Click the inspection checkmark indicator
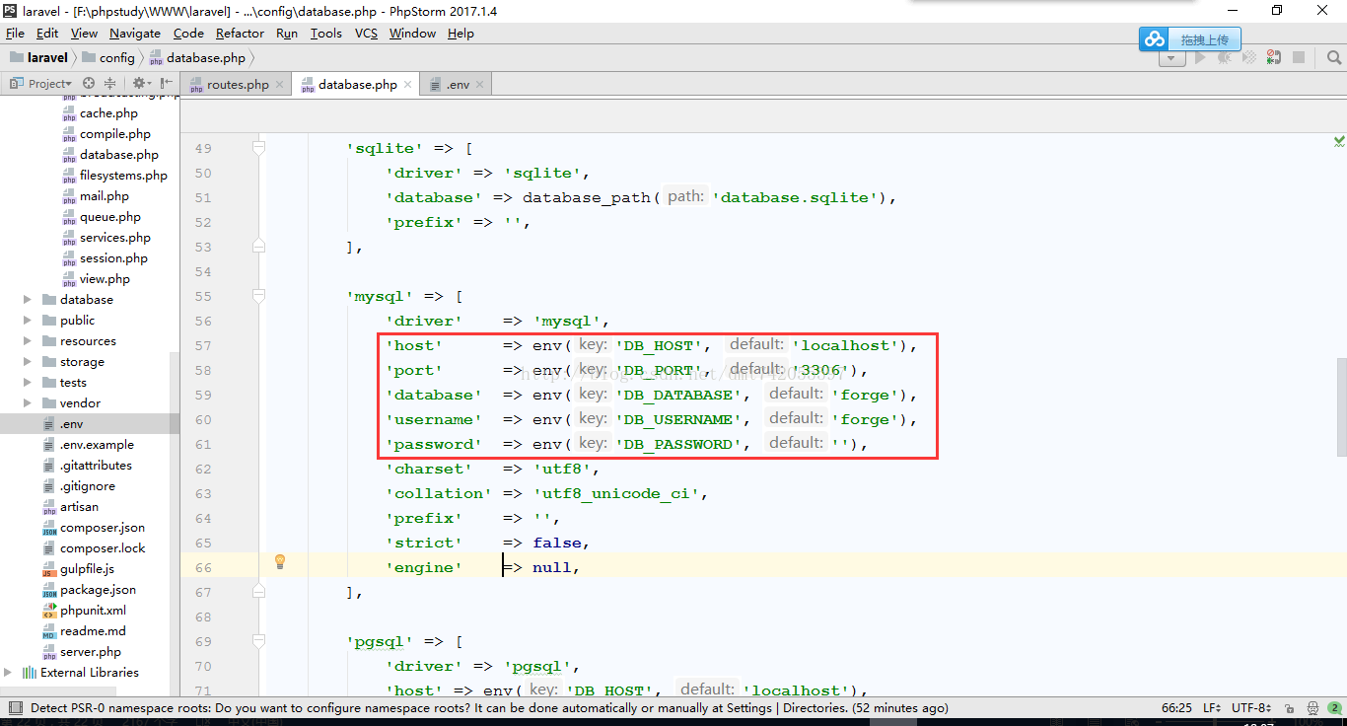The height and width of the screenshot is (726, 1347). (x=1339, y=142)
